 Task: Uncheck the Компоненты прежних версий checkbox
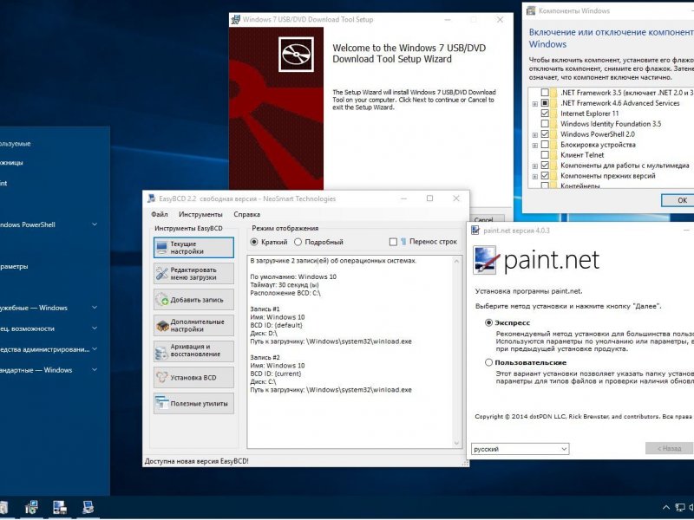click(x=545, y=176)
